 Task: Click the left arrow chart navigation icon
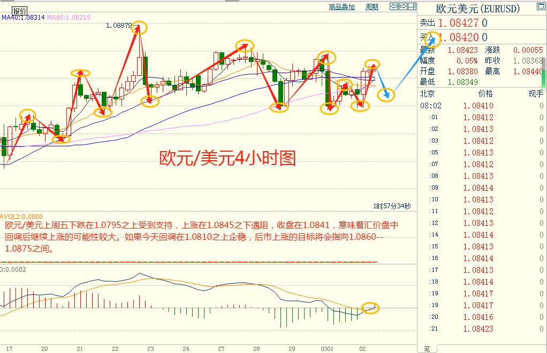click(x=394, y=6)
